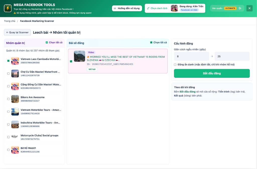257x169 pixels.
Task: Check the Cộng Đồng Cư Dân Masteri checkbox
Action: tap(8, 86)
